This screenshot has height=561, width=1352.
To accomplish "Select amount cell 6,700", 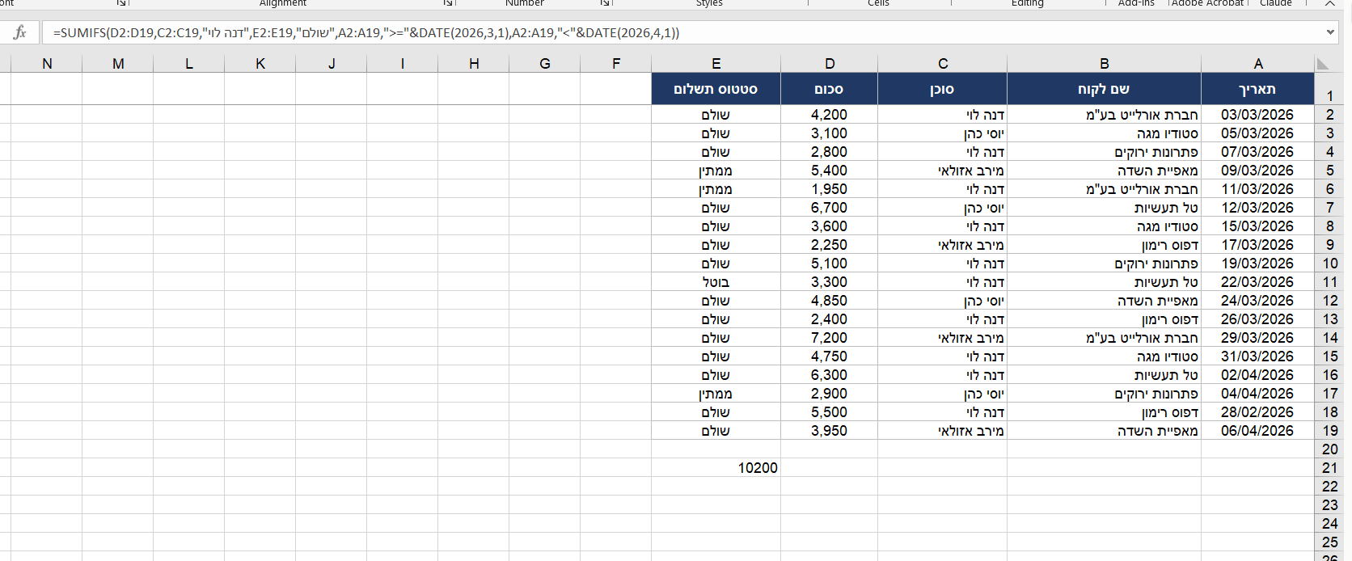I will point(830,208).
